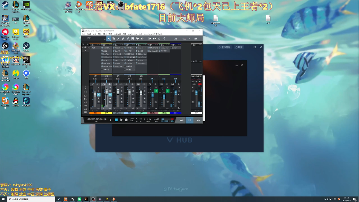
Task: Click the small square icon at mixer sidebar bottom
Action: point(85,112)
